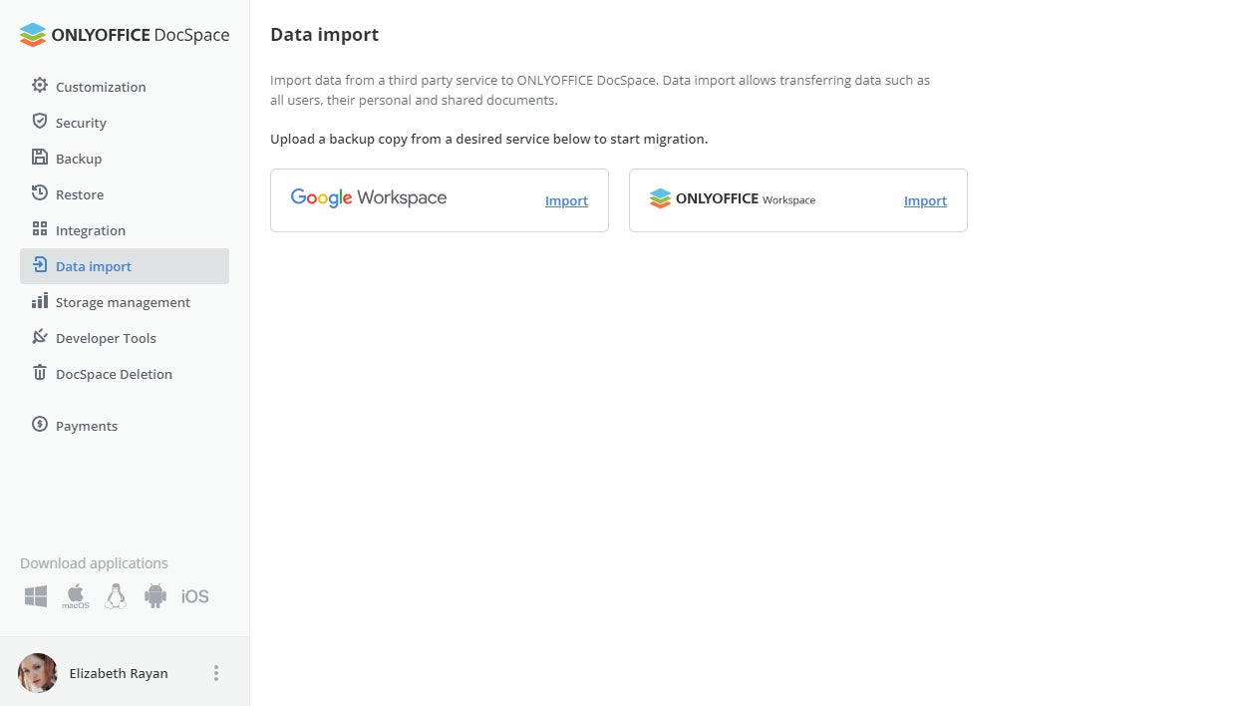Image resolution: width=1236 pixels, height=706 pixels.
Task: Open the user options three-dot menu
Action: (x=216, y=673)
